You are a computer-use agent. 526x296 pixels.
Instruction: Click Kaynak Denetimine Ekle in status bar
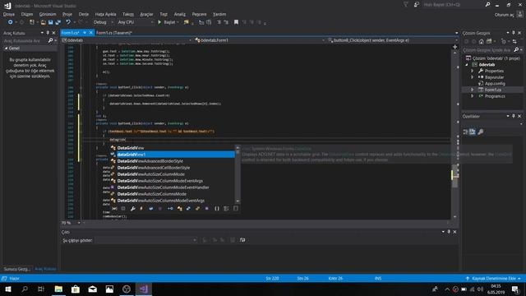[493, 279]
